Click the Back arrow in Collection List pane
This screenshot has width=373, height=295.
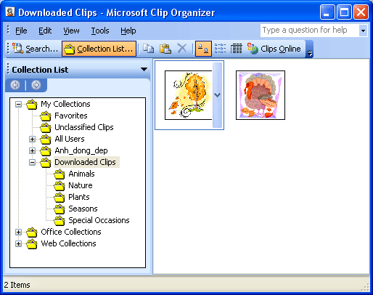(15, 85)
